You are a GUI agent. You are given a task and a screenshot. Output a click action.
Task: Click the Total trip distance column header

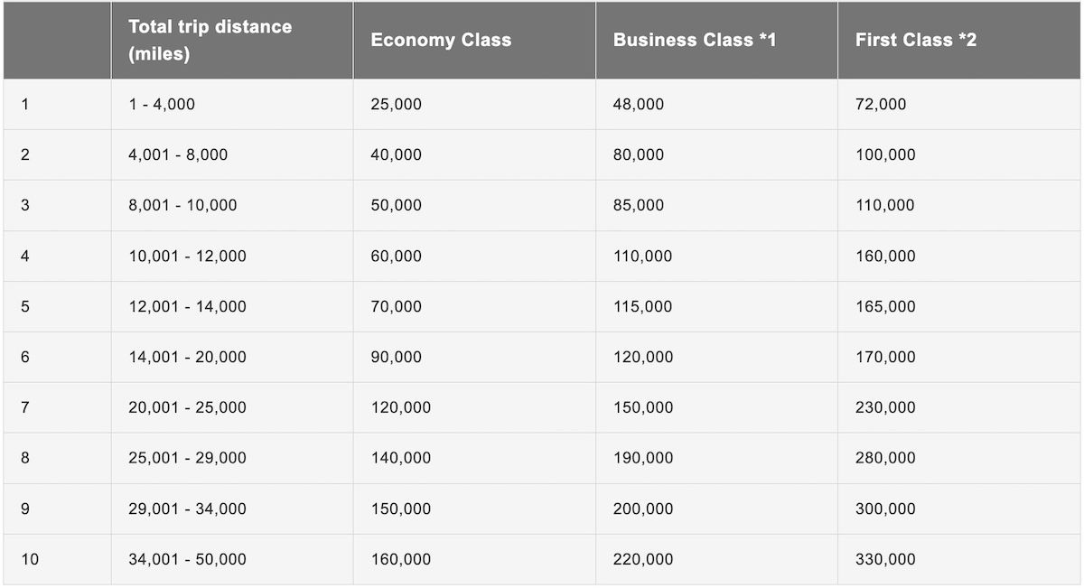(210, 40)
